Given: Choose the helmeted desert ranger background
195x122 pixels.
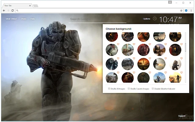Looking at the screenshot, I should coord(159,50).
